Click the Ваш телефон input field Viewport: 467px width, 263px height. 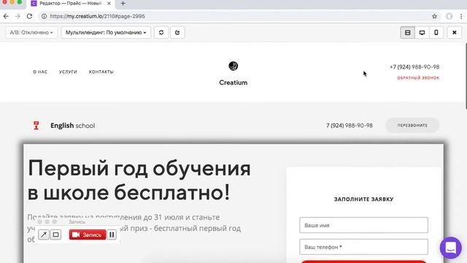(x=363, y=247)
